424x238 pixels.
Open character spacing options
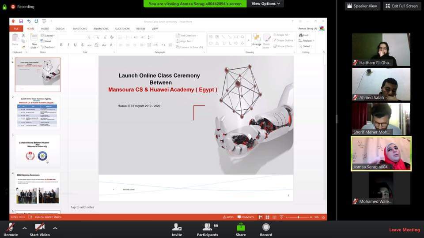point(97,45)
